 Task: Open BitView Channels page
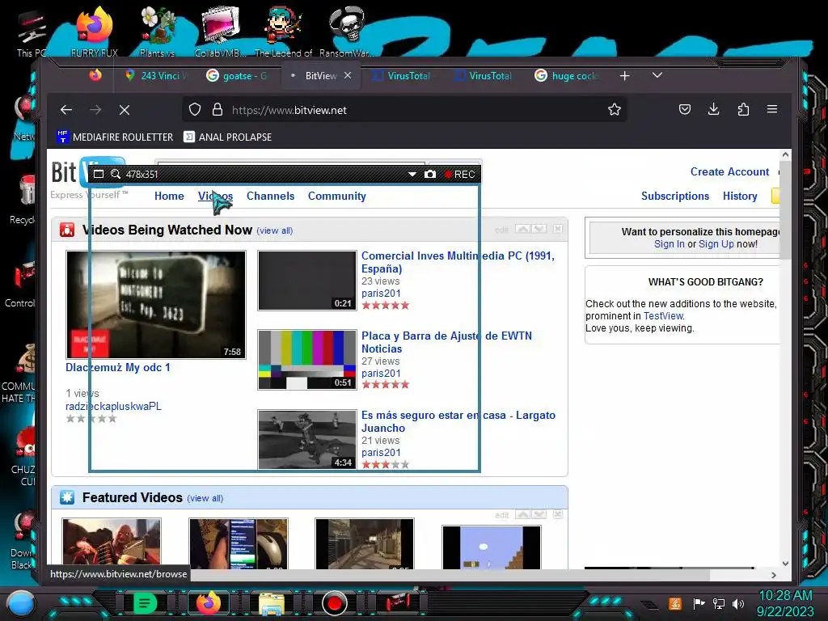pos(270,196)
